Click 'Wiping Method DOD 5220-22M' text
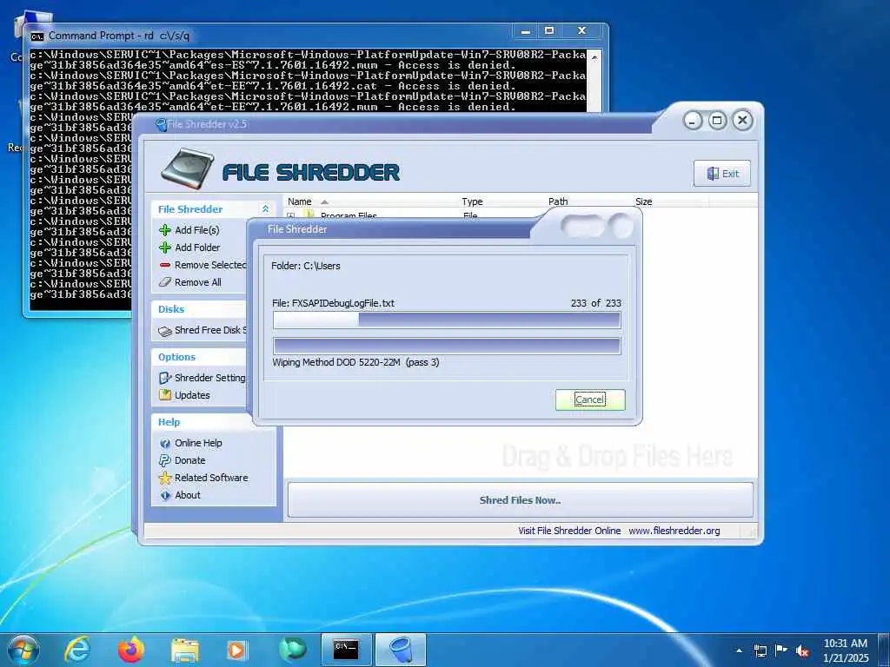This screenshot has height=667, width=890. 336,362
